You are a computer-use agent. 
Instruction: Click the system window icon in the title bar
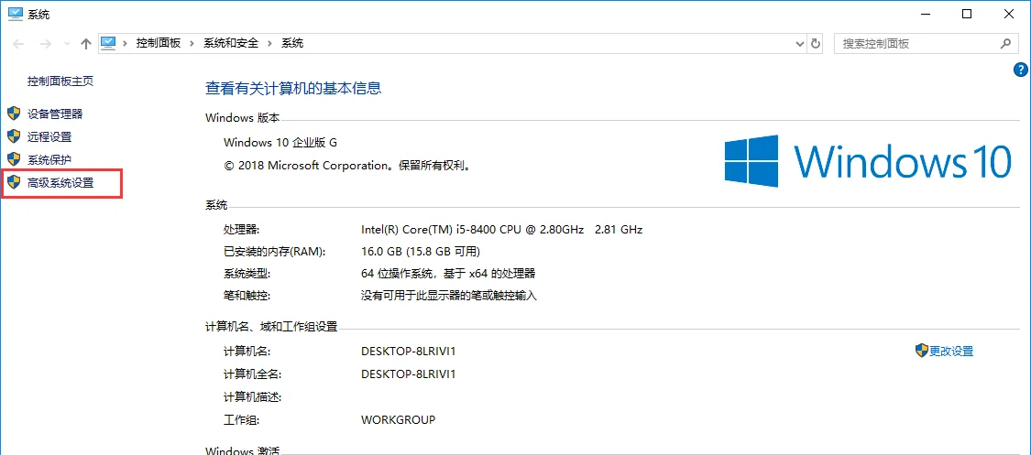click(16, 14)
